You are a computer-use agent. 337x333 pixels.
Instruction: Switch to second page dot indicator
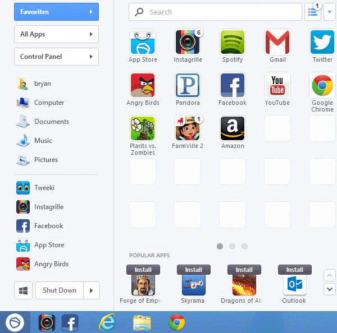coord(233,246)
